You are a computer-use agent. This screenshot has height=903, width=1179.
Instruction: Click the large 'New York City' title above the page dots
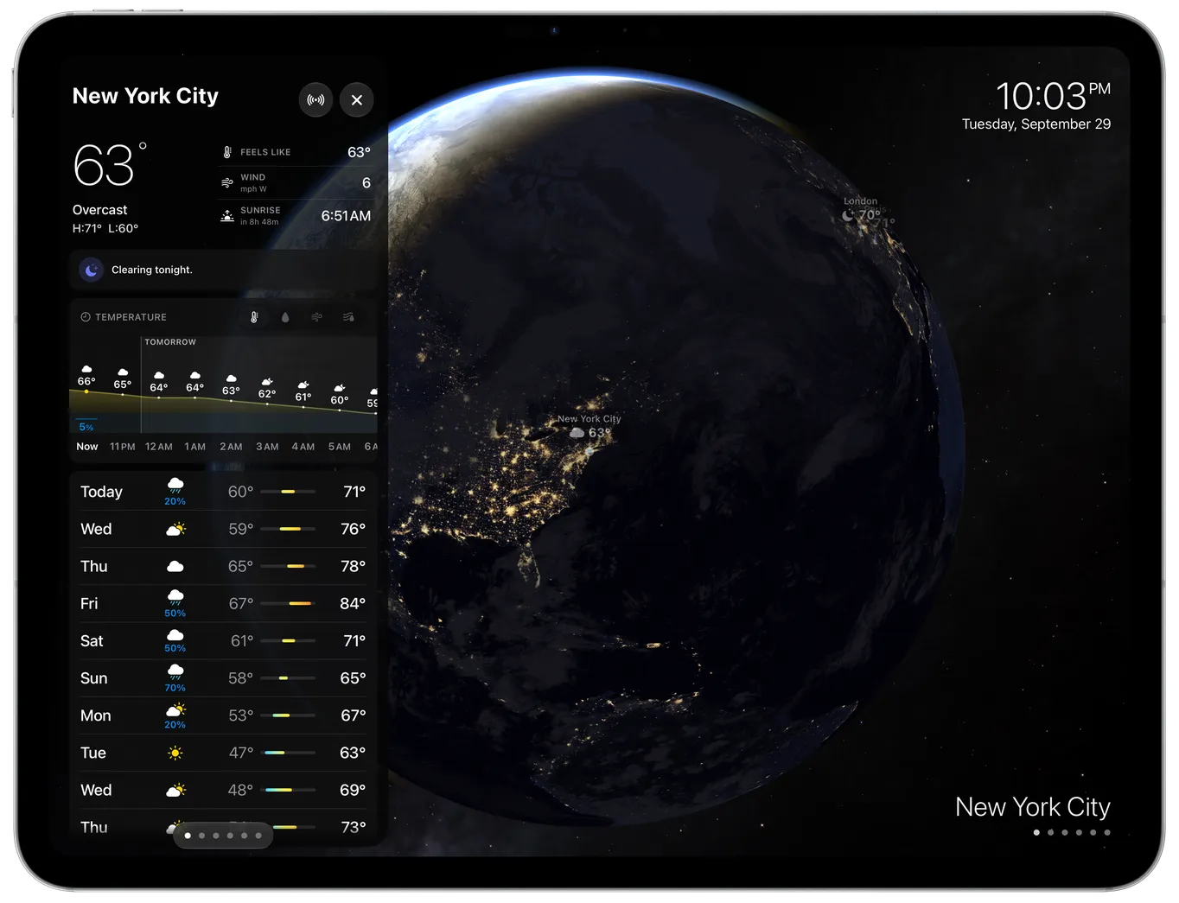(1033, 807)
